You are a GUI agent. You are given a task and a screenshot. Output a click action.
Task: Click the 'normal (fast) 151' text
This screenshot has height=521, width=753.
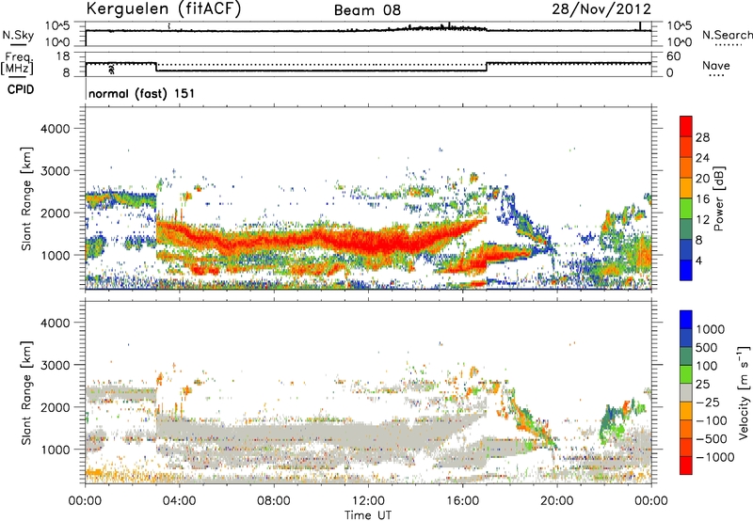click(x=142, y=93)
